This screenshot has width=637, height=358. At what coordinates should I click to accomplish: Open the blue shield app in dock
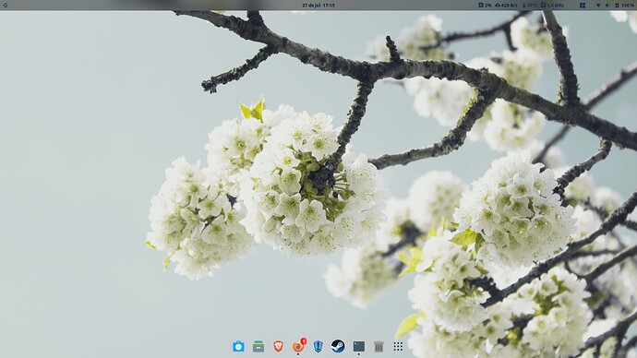318,346
